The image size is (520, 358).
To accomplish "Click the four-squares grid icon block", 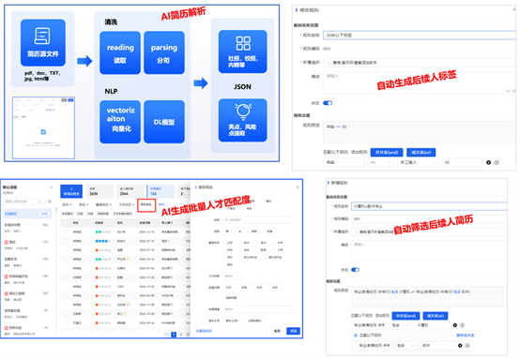I will point(243,52).
